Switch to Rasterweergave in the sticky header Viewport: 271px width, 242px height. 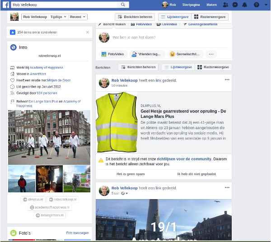pos(210,17)
